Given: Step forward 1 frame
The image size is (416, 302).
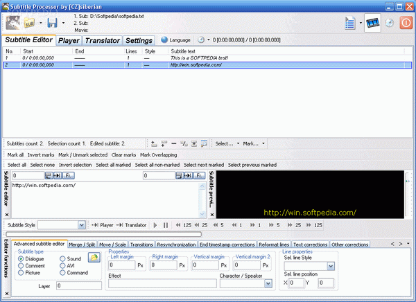Looking at the screenshot, I should pyautogui.click(x=255, y=225).
